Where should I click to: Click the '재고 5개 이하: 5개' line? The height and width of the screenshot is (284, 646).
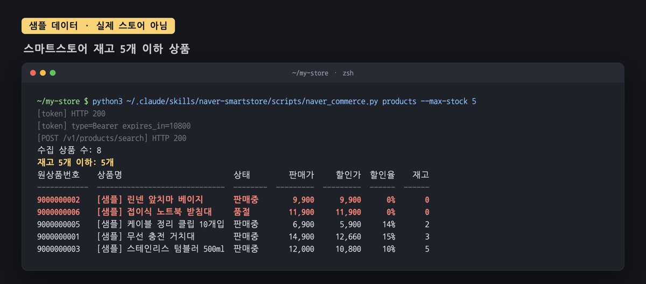coord(75,162)
